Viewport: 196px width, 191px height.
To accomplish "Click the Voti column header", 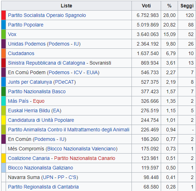I will click(x=146, y=6).
